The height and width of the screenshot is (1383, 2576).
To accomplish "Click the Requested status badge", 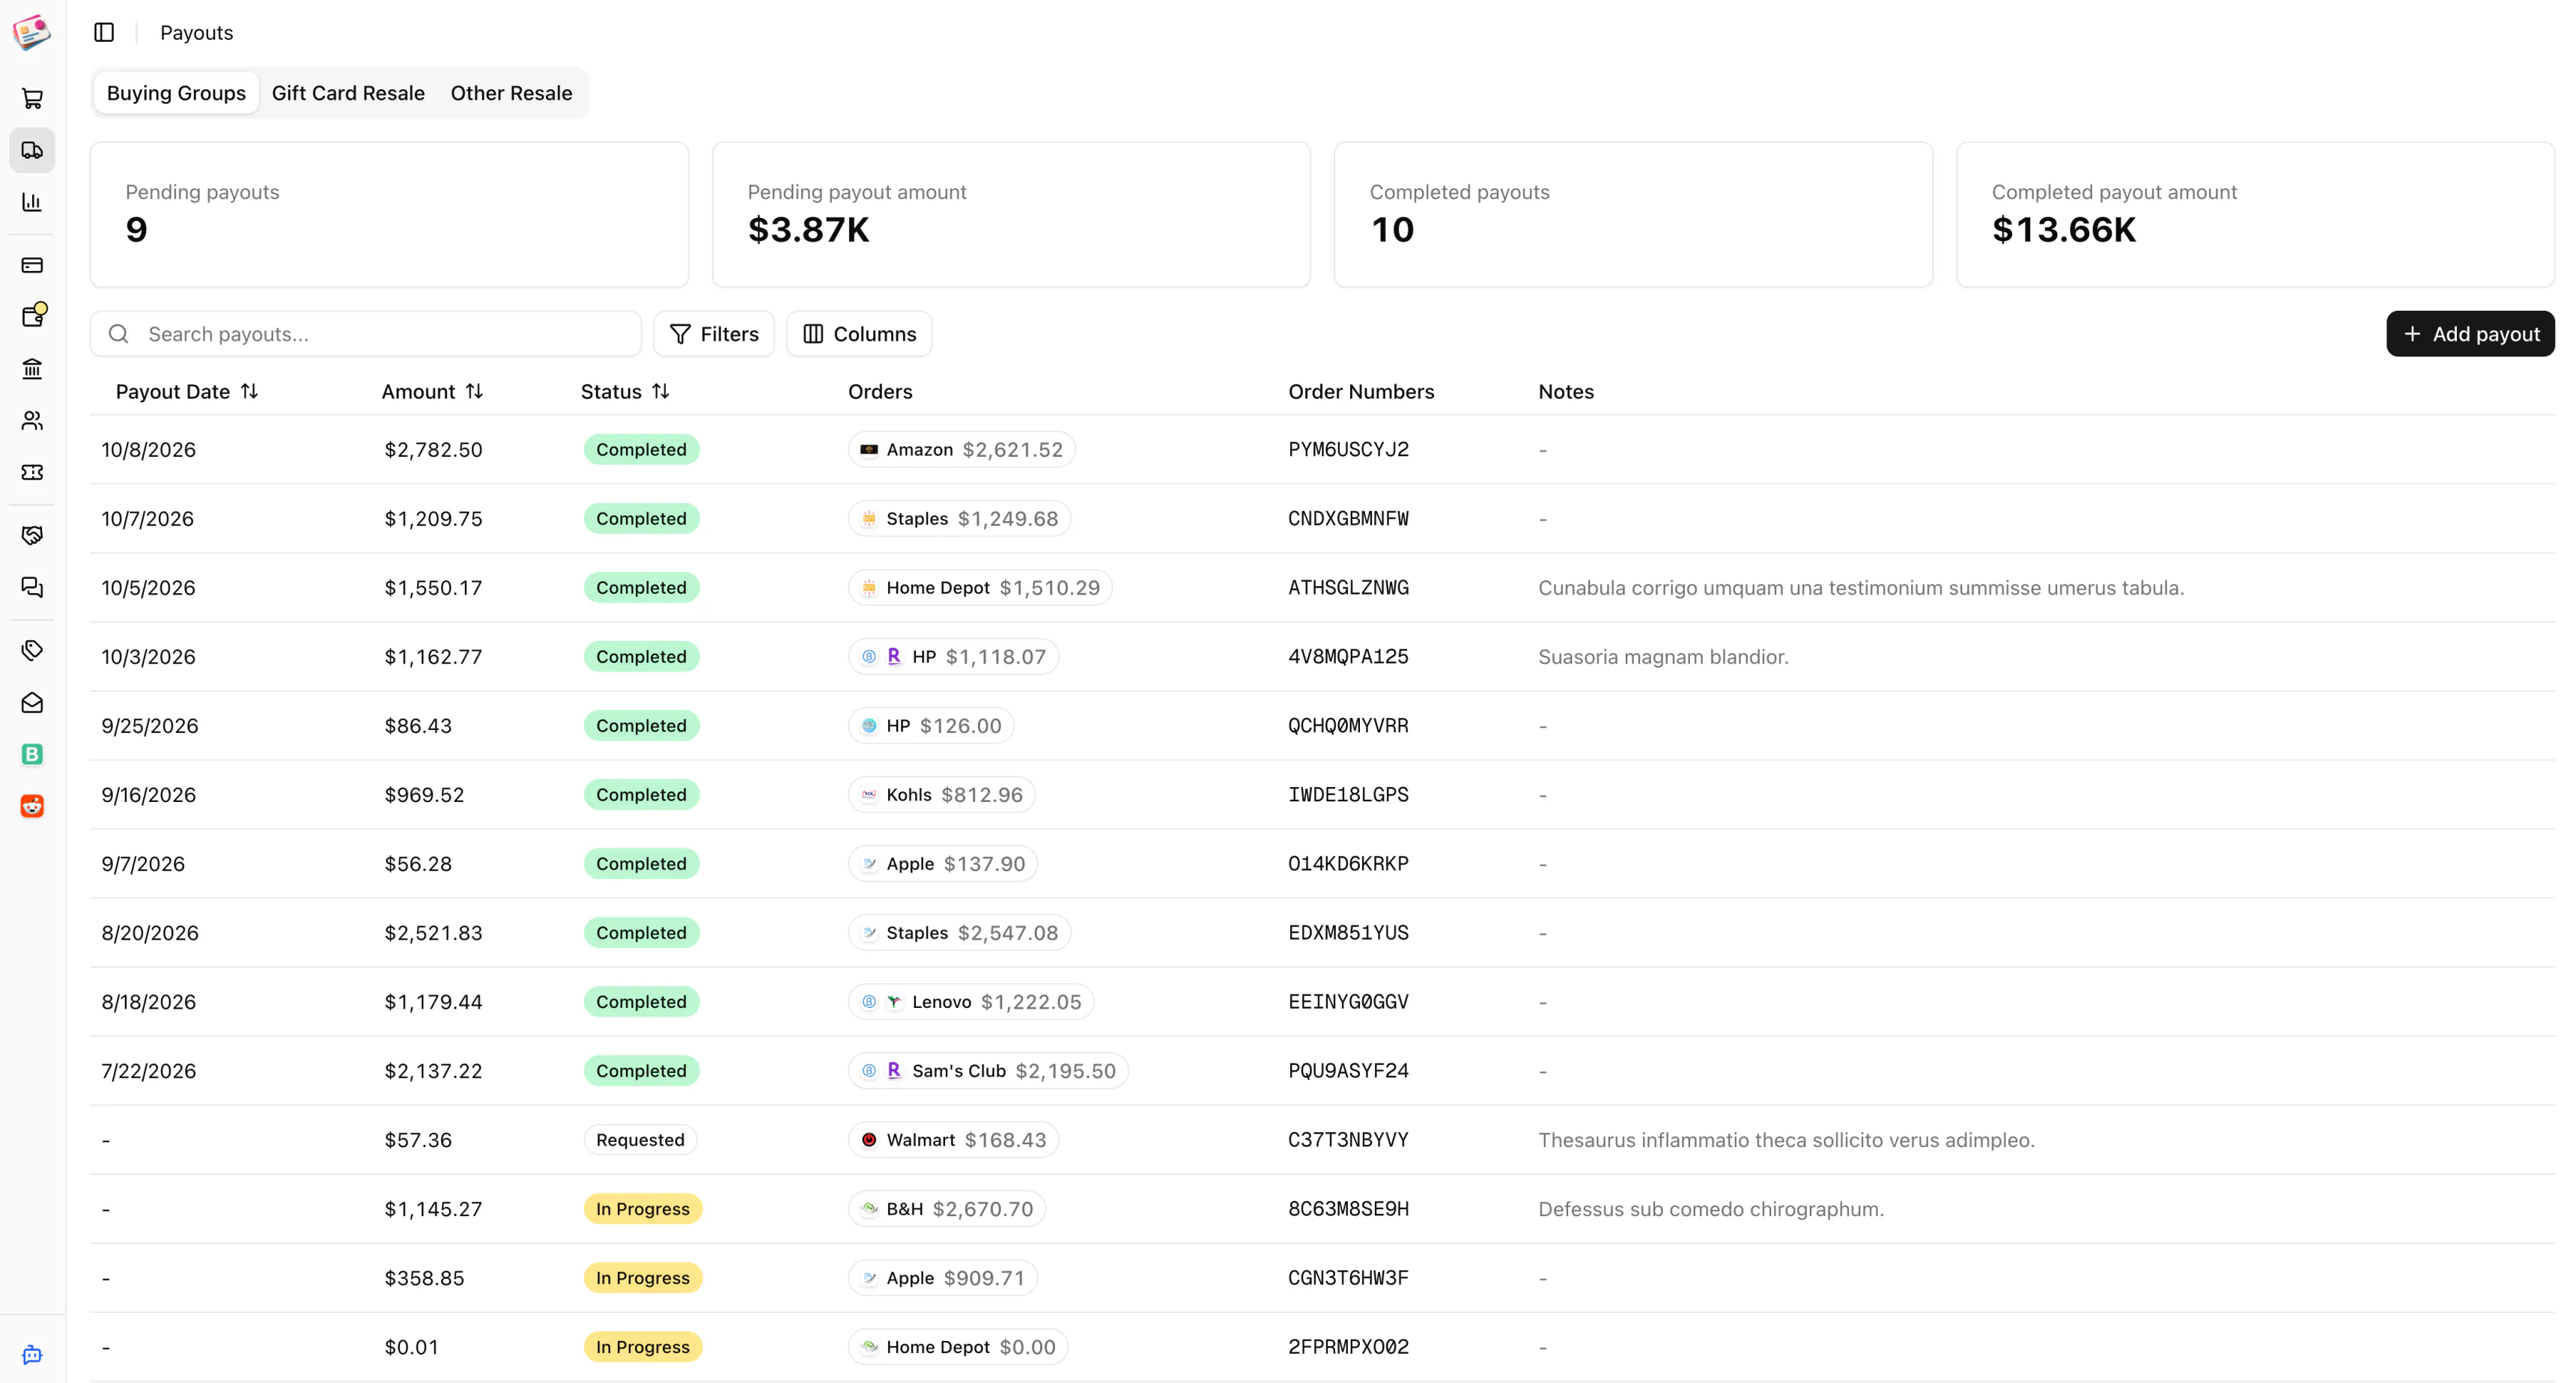I will click(x=640, y=1140).
